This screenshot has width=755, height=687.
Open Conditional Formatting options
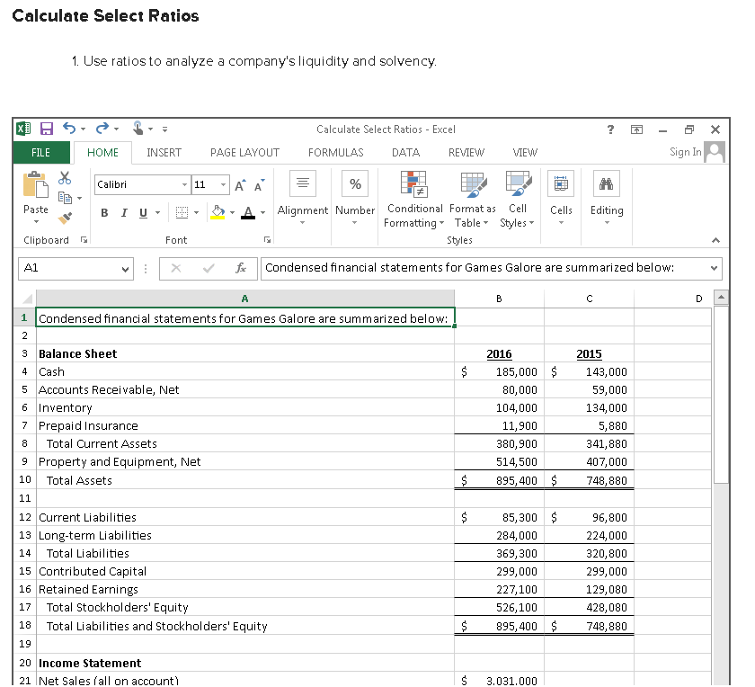[413, 200]
